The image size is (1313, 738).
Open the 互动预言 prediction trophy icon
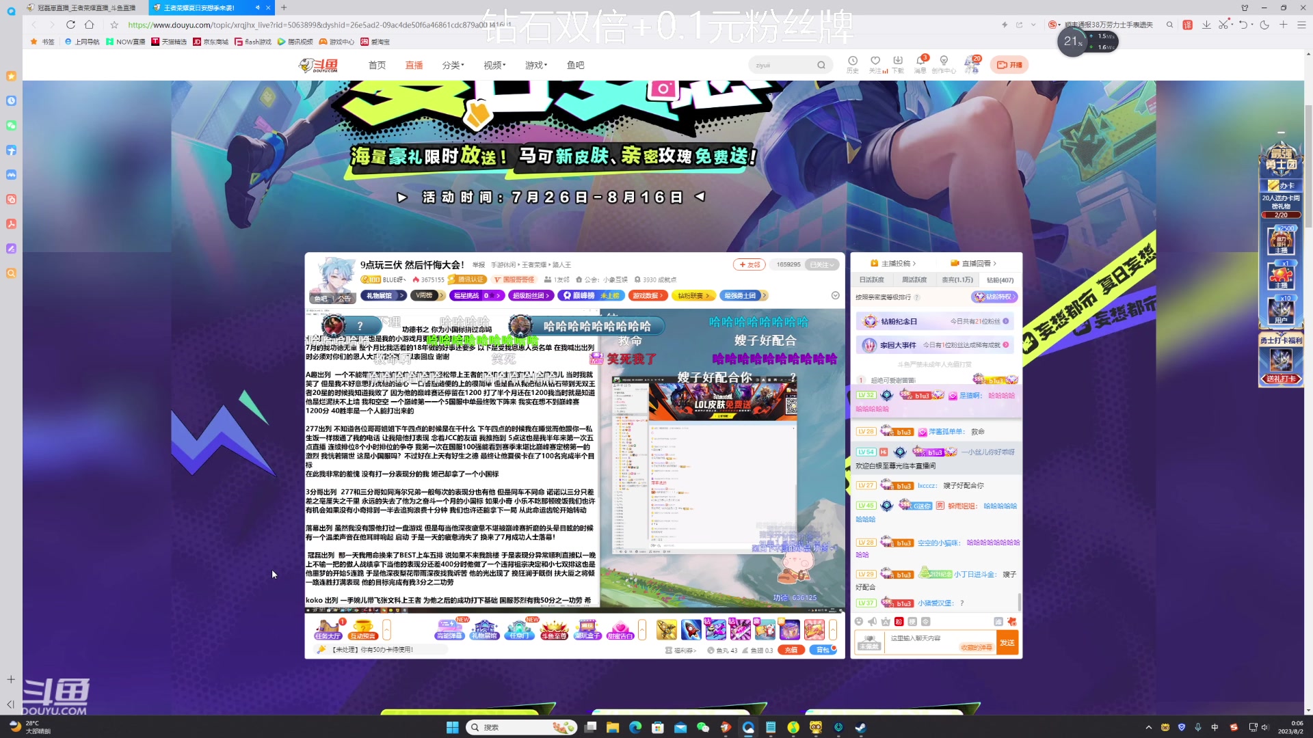point(363,629)
